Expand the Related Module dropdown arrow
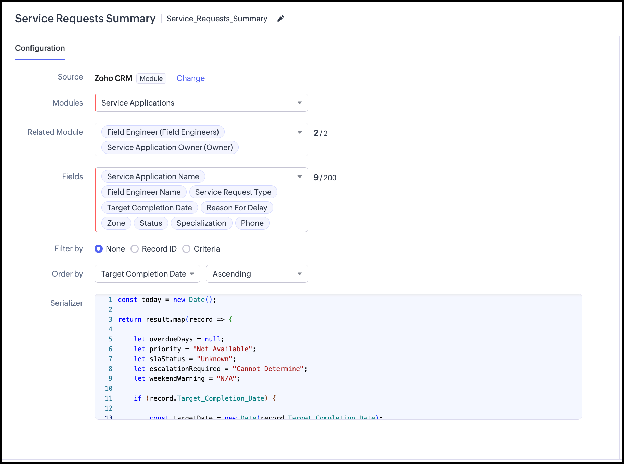Screen dimensions: 624x464 [299, 132]
